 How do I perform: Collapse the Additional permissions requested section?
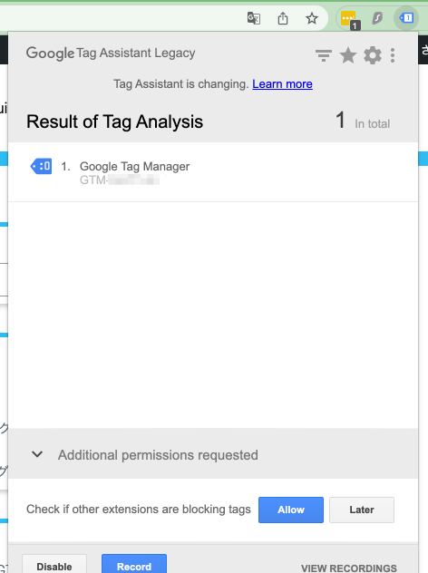tap(37, 454)
